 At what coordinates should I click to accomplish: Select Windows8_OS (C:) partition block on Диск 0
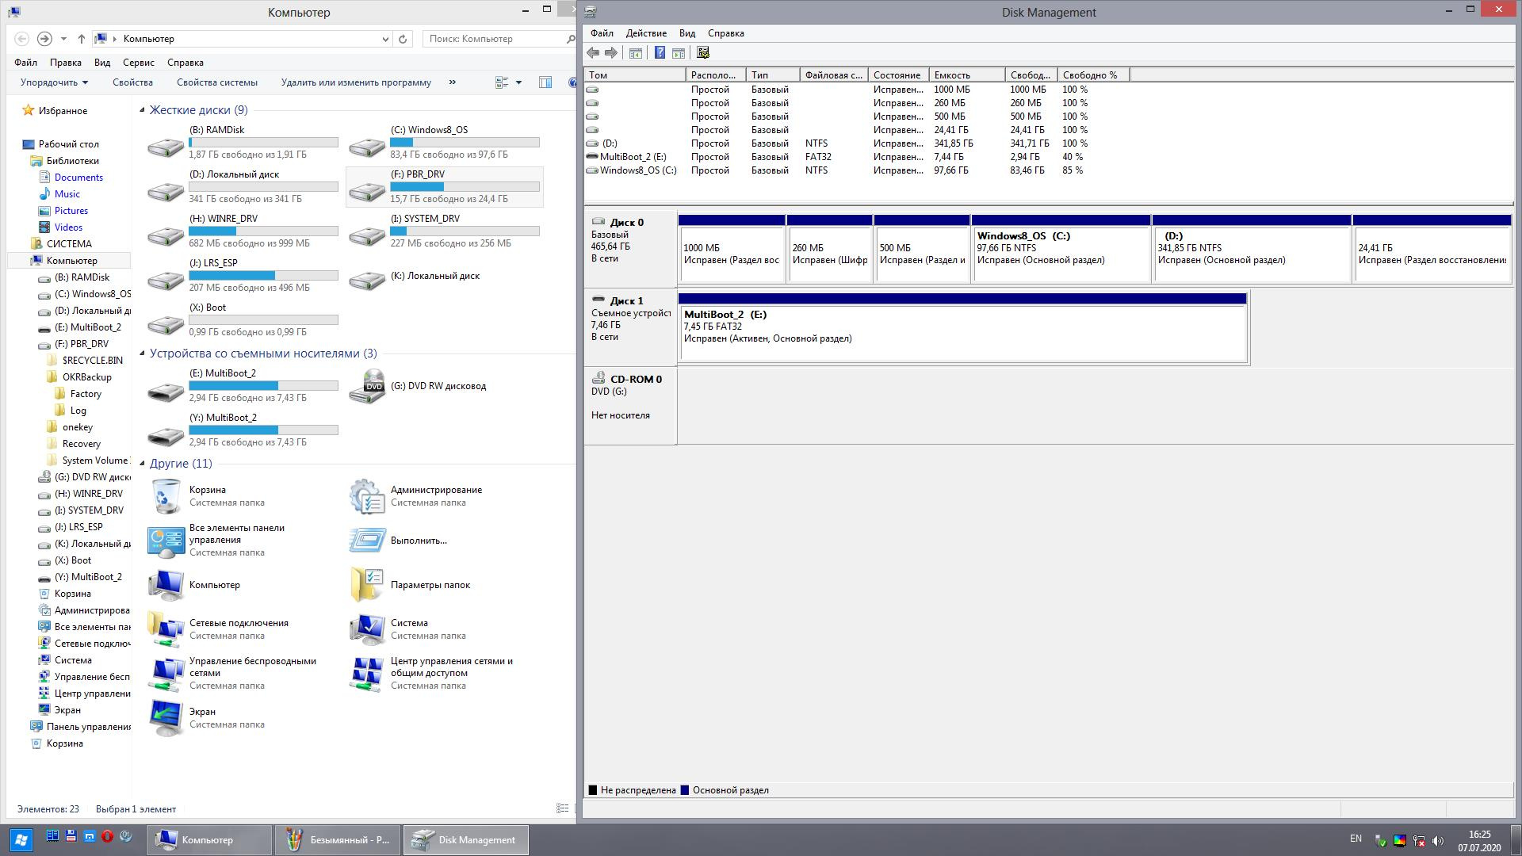click(x=1061, y=248)
